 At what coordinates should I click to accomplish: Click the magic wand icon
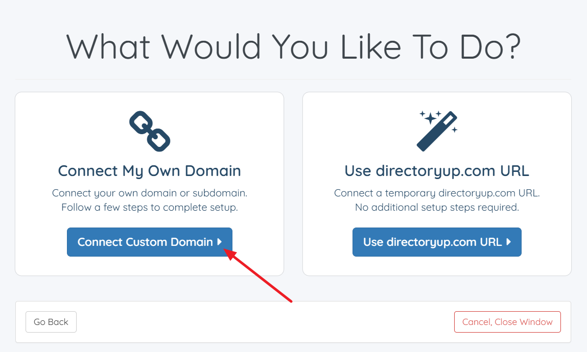437,131
